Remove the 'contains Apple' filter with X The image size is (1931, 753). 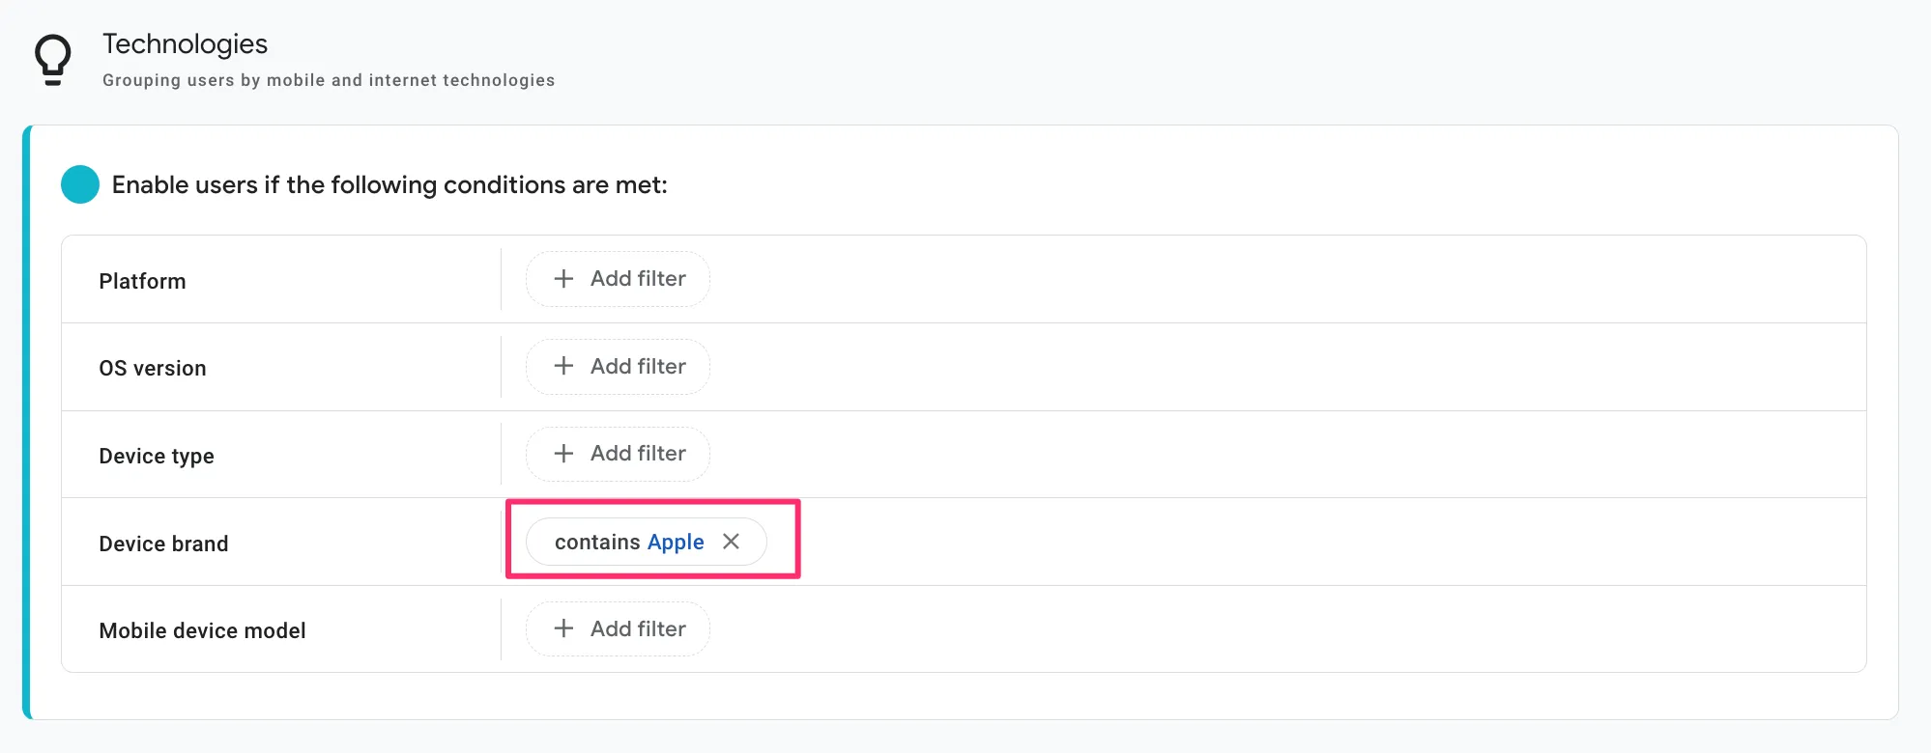pos(732,542)
